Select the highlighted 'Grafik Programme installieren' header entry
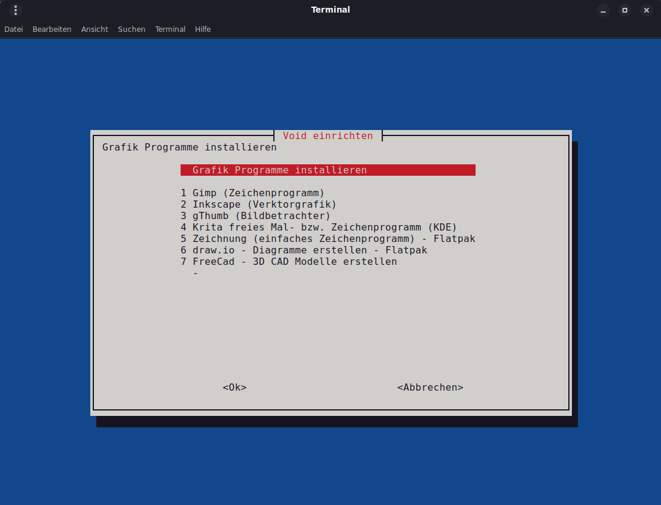Image resolution: width=661 pixels, height=505 pixels. point(327,170)
